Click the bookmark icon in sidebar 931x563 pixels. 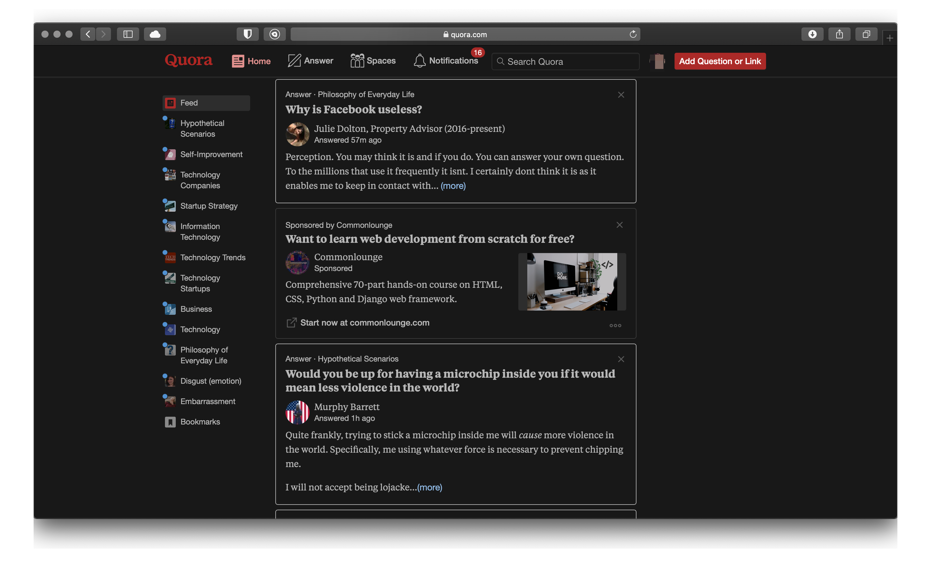point(169,421)
